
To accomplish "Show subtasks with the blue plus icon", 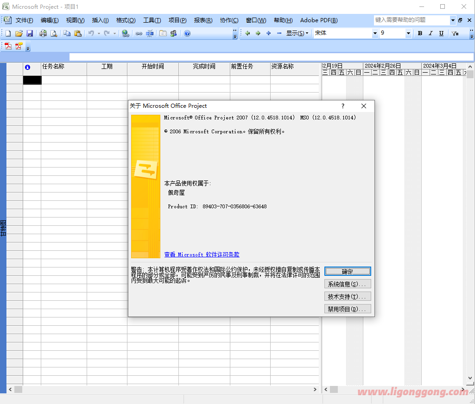I will 268,33.
